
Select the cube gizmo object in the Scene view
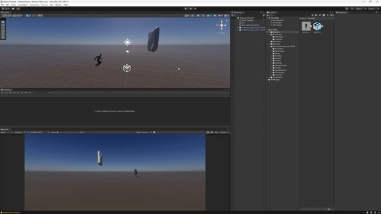click(127, 68)
